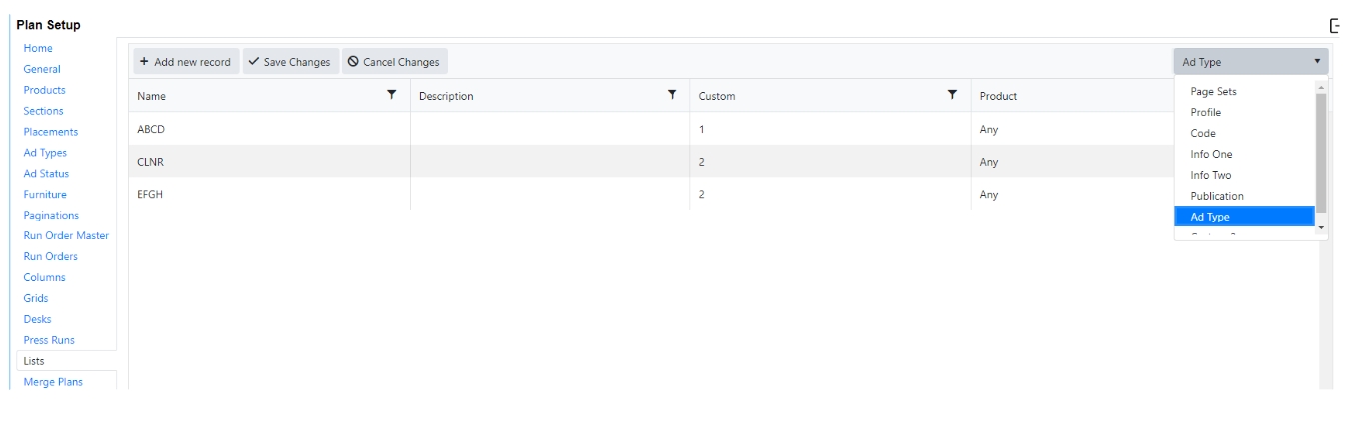1349x441 pixels.
Task: Click the Name column filter icon
Action: 392,95
